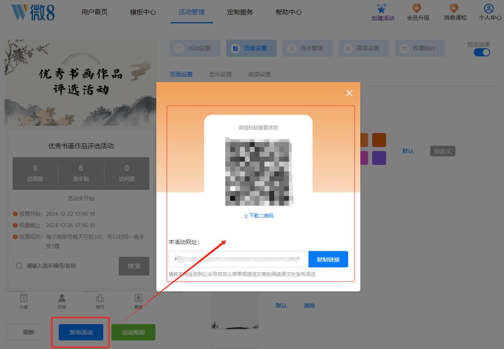Viewport: 504px width, 349px height.
Task: Click the 投票截止 date line
Action: click(54, 225)
